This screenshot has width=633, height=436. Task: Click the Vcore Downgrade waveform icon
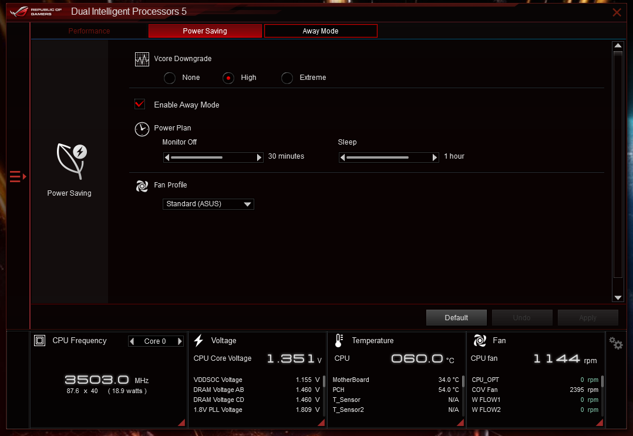(142, 59)
